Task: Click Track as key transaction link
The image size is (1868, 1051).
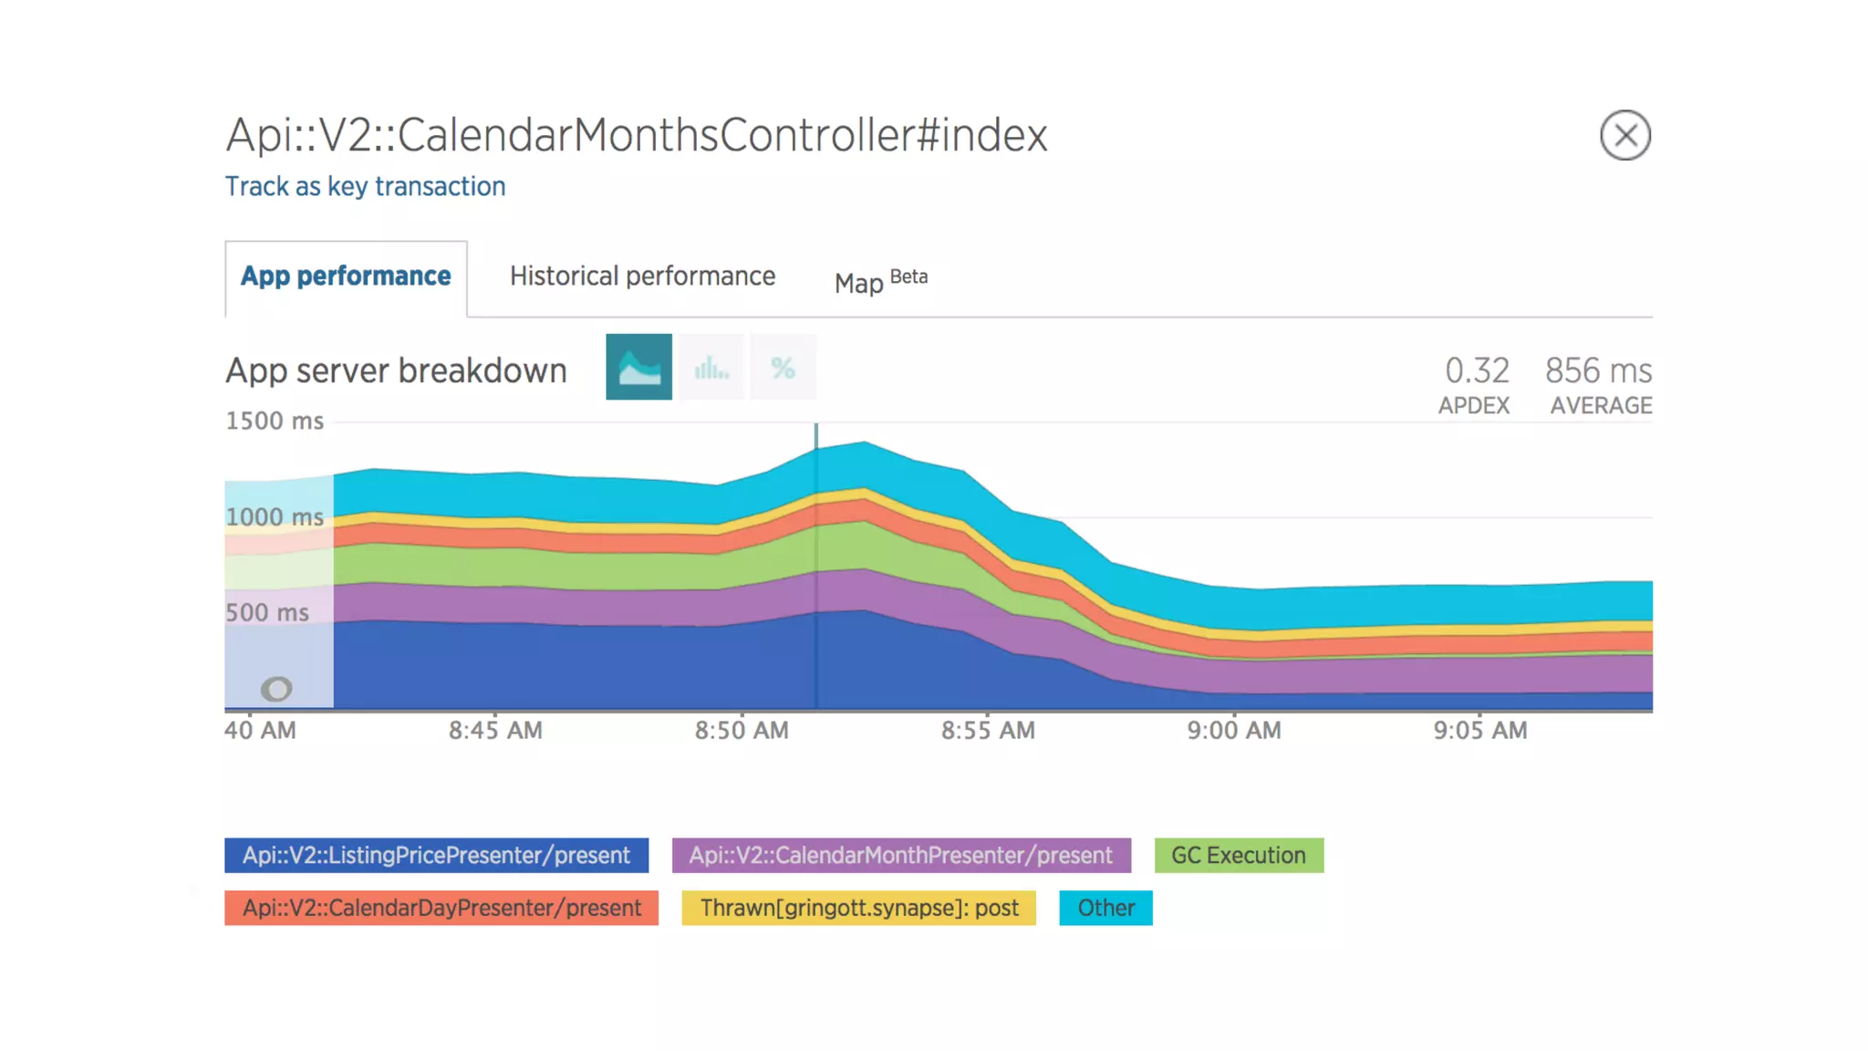Action: click(365, 186)
